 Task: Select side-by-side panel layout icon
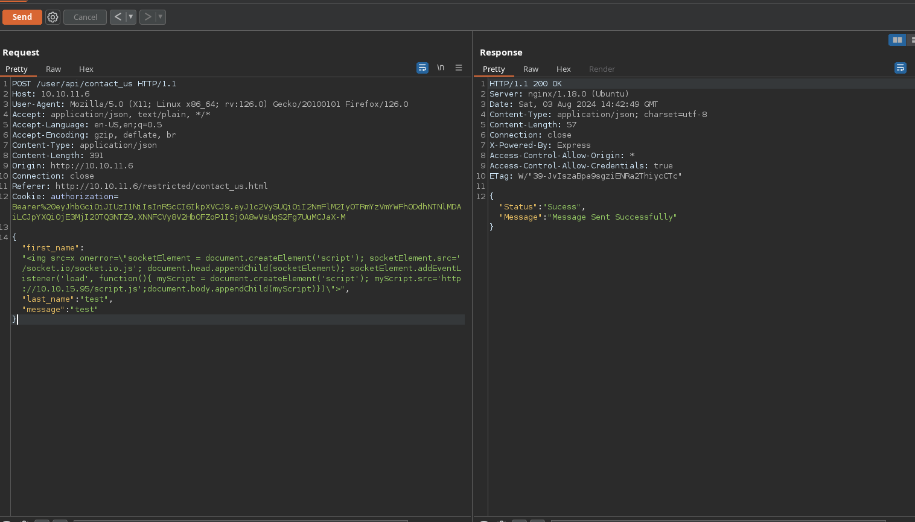897,40
